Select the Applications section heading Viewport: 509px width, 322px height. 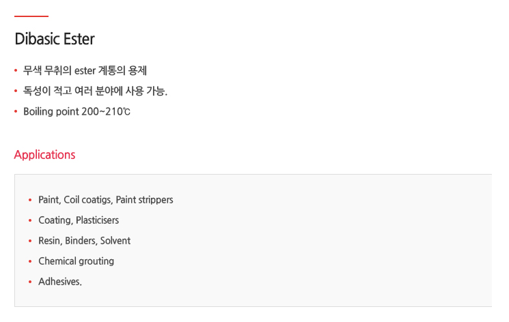point(44,155)
